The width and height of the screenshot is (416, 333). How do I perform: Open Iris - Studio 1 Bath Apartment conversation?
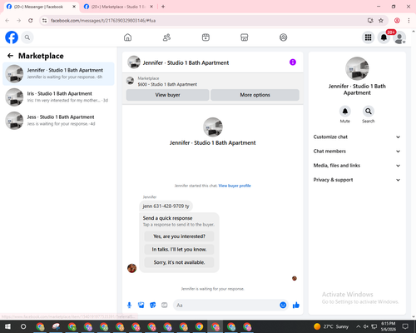[x=58, y=97]
